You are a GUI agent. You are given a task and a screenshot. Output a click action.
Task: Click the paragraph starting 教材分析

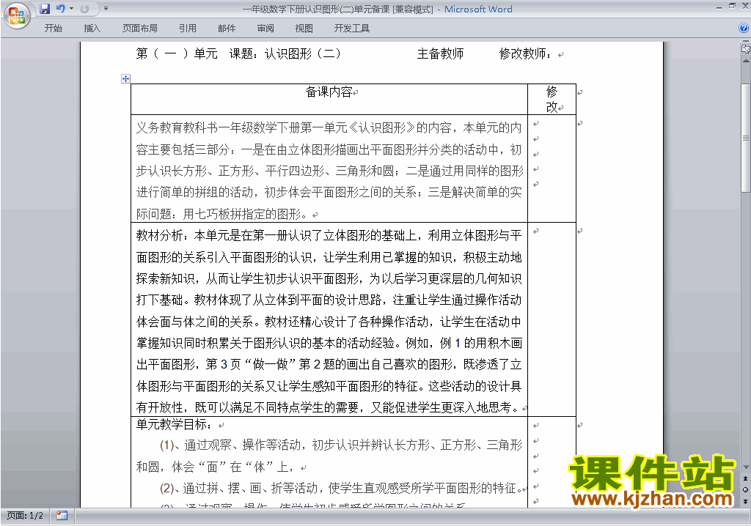[329, 321]
